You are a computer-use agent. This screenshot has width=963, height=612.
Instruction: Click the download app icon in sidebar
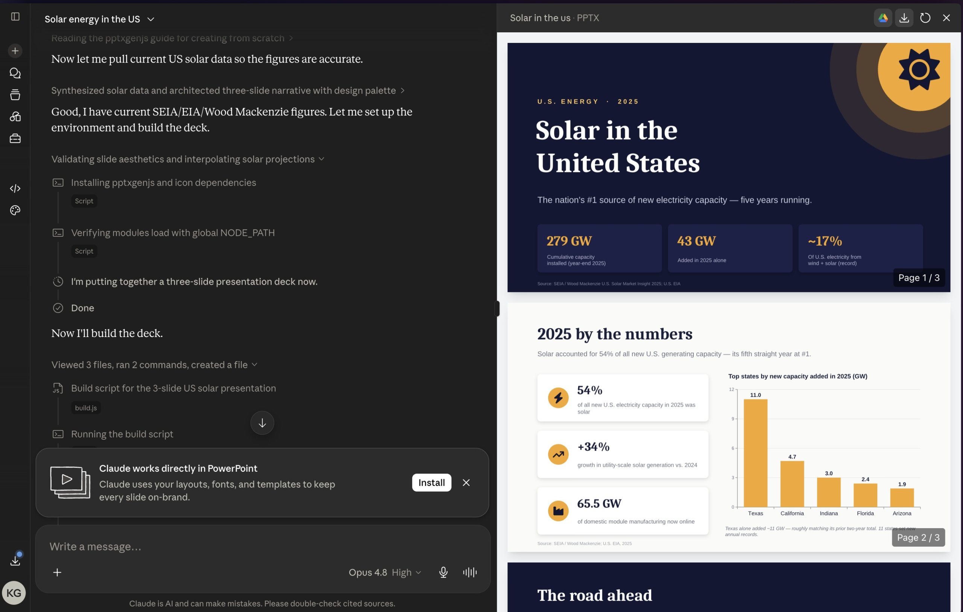tap(15, 560)
